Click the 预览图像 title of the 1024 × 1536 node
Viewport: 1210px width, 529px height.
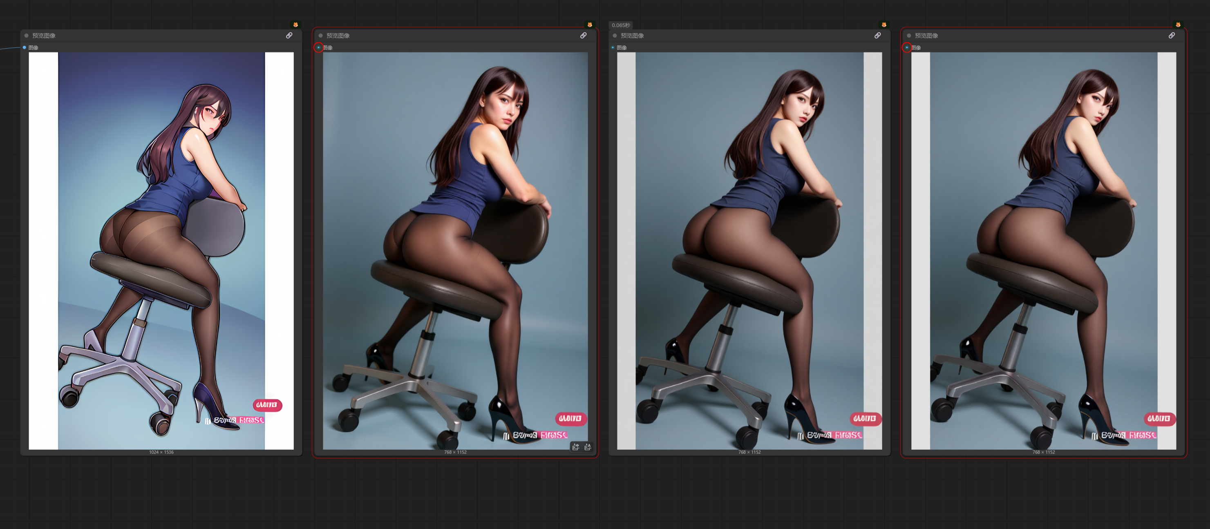44,36
